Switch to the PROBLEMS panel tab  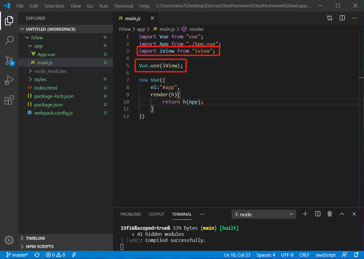point(131,214)
